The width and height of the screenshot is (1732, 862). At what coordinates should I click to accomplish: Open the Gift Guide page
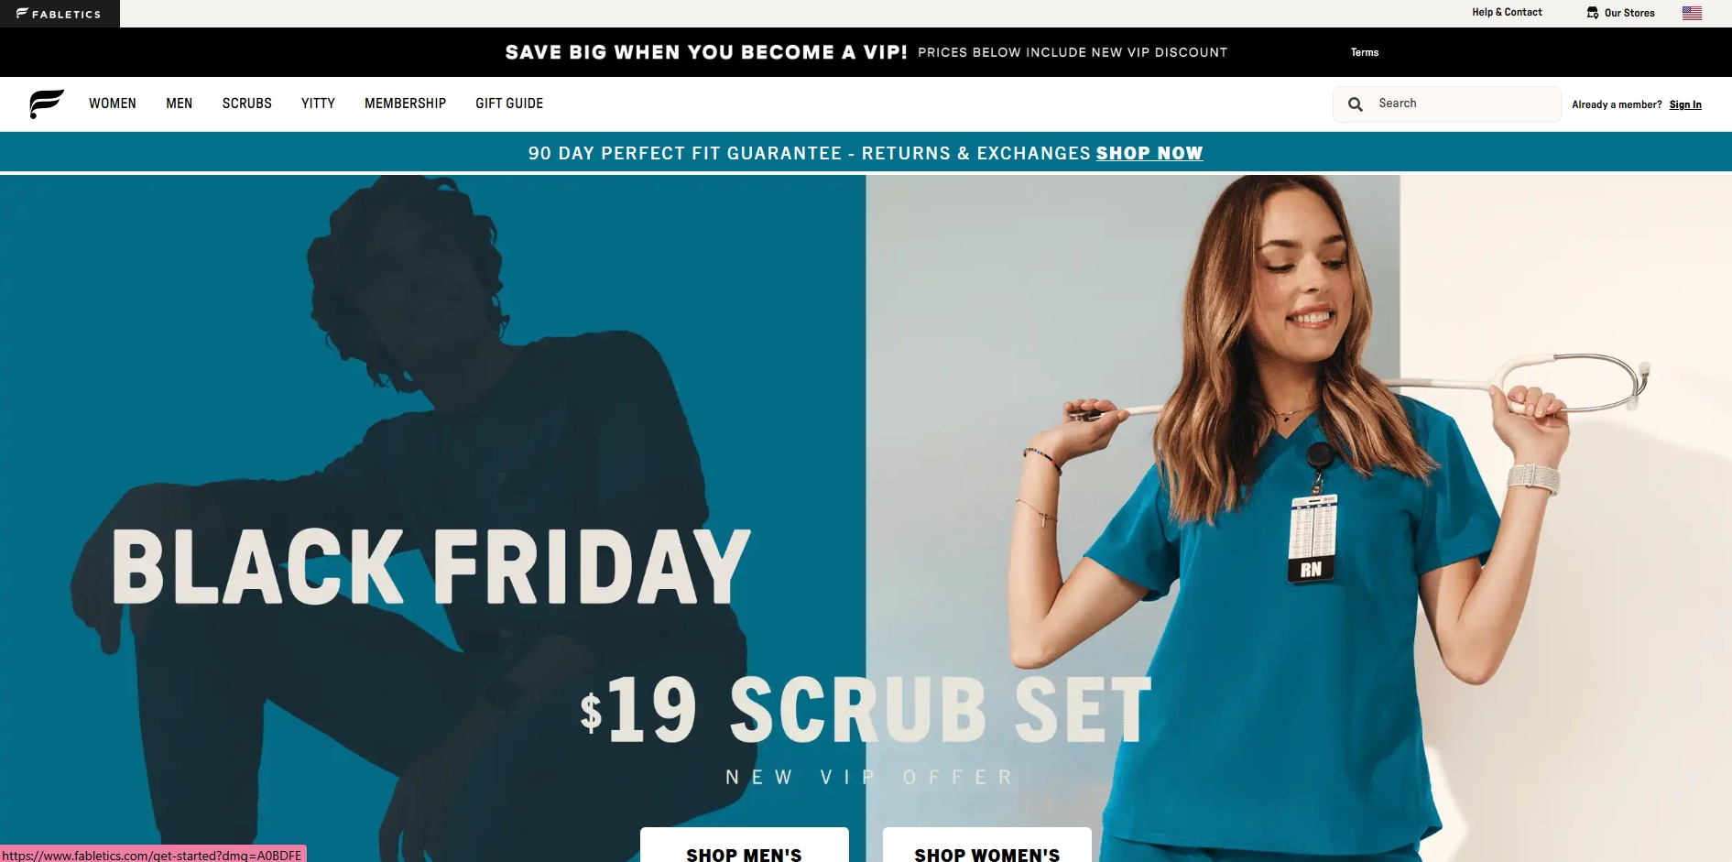click(x=509, y=104)
